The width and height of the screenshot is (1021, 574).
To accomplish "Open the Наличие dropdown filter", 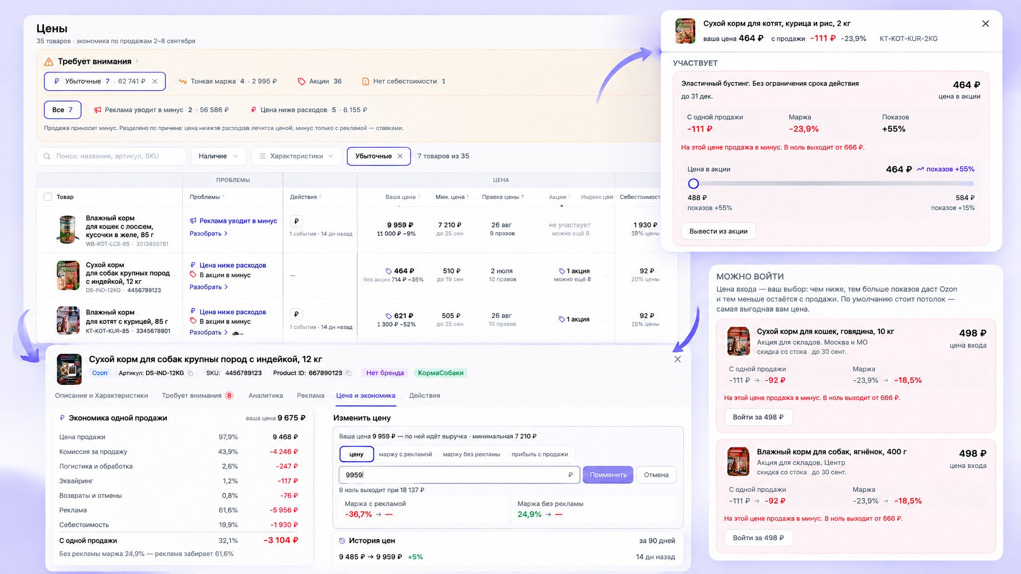I will coord(218,156).
